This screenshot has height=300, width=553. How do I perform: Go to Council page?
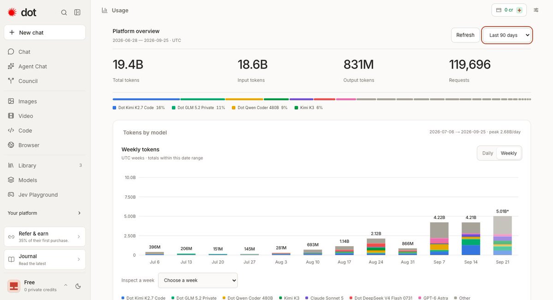pyautogui.click(x=45, y=81)
